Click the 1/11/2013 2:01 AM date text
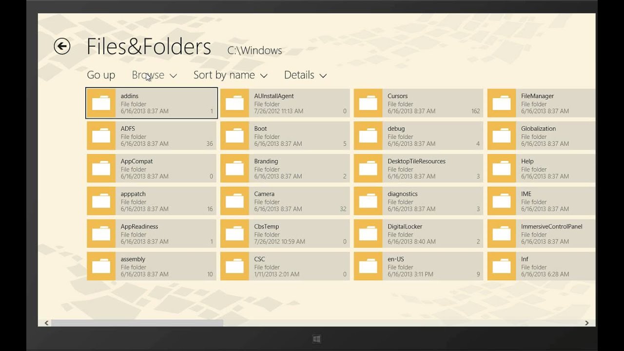 (x=277, y=274)
